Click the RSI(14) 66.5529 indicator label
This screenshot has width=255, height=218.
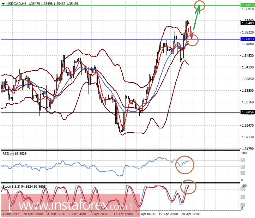click(14, 154)
